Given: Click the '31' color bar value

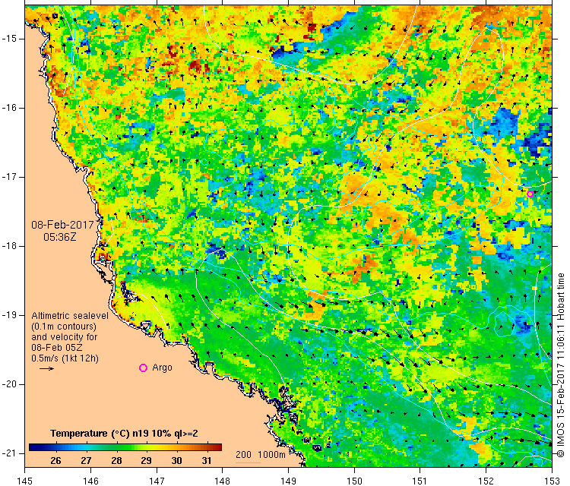Looking at the screenshot, I should 207,461.
